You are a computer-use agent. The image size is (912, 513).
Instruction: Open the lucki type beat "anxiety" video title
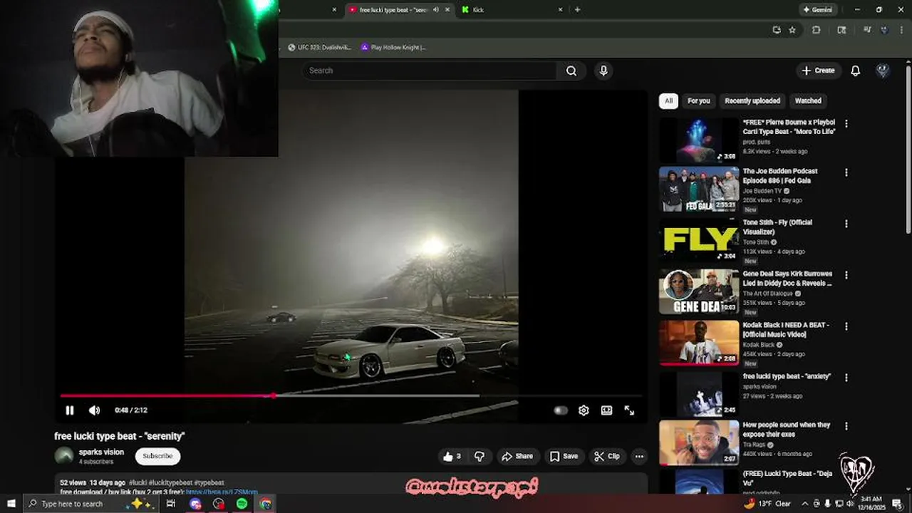(x=787, y=376)
